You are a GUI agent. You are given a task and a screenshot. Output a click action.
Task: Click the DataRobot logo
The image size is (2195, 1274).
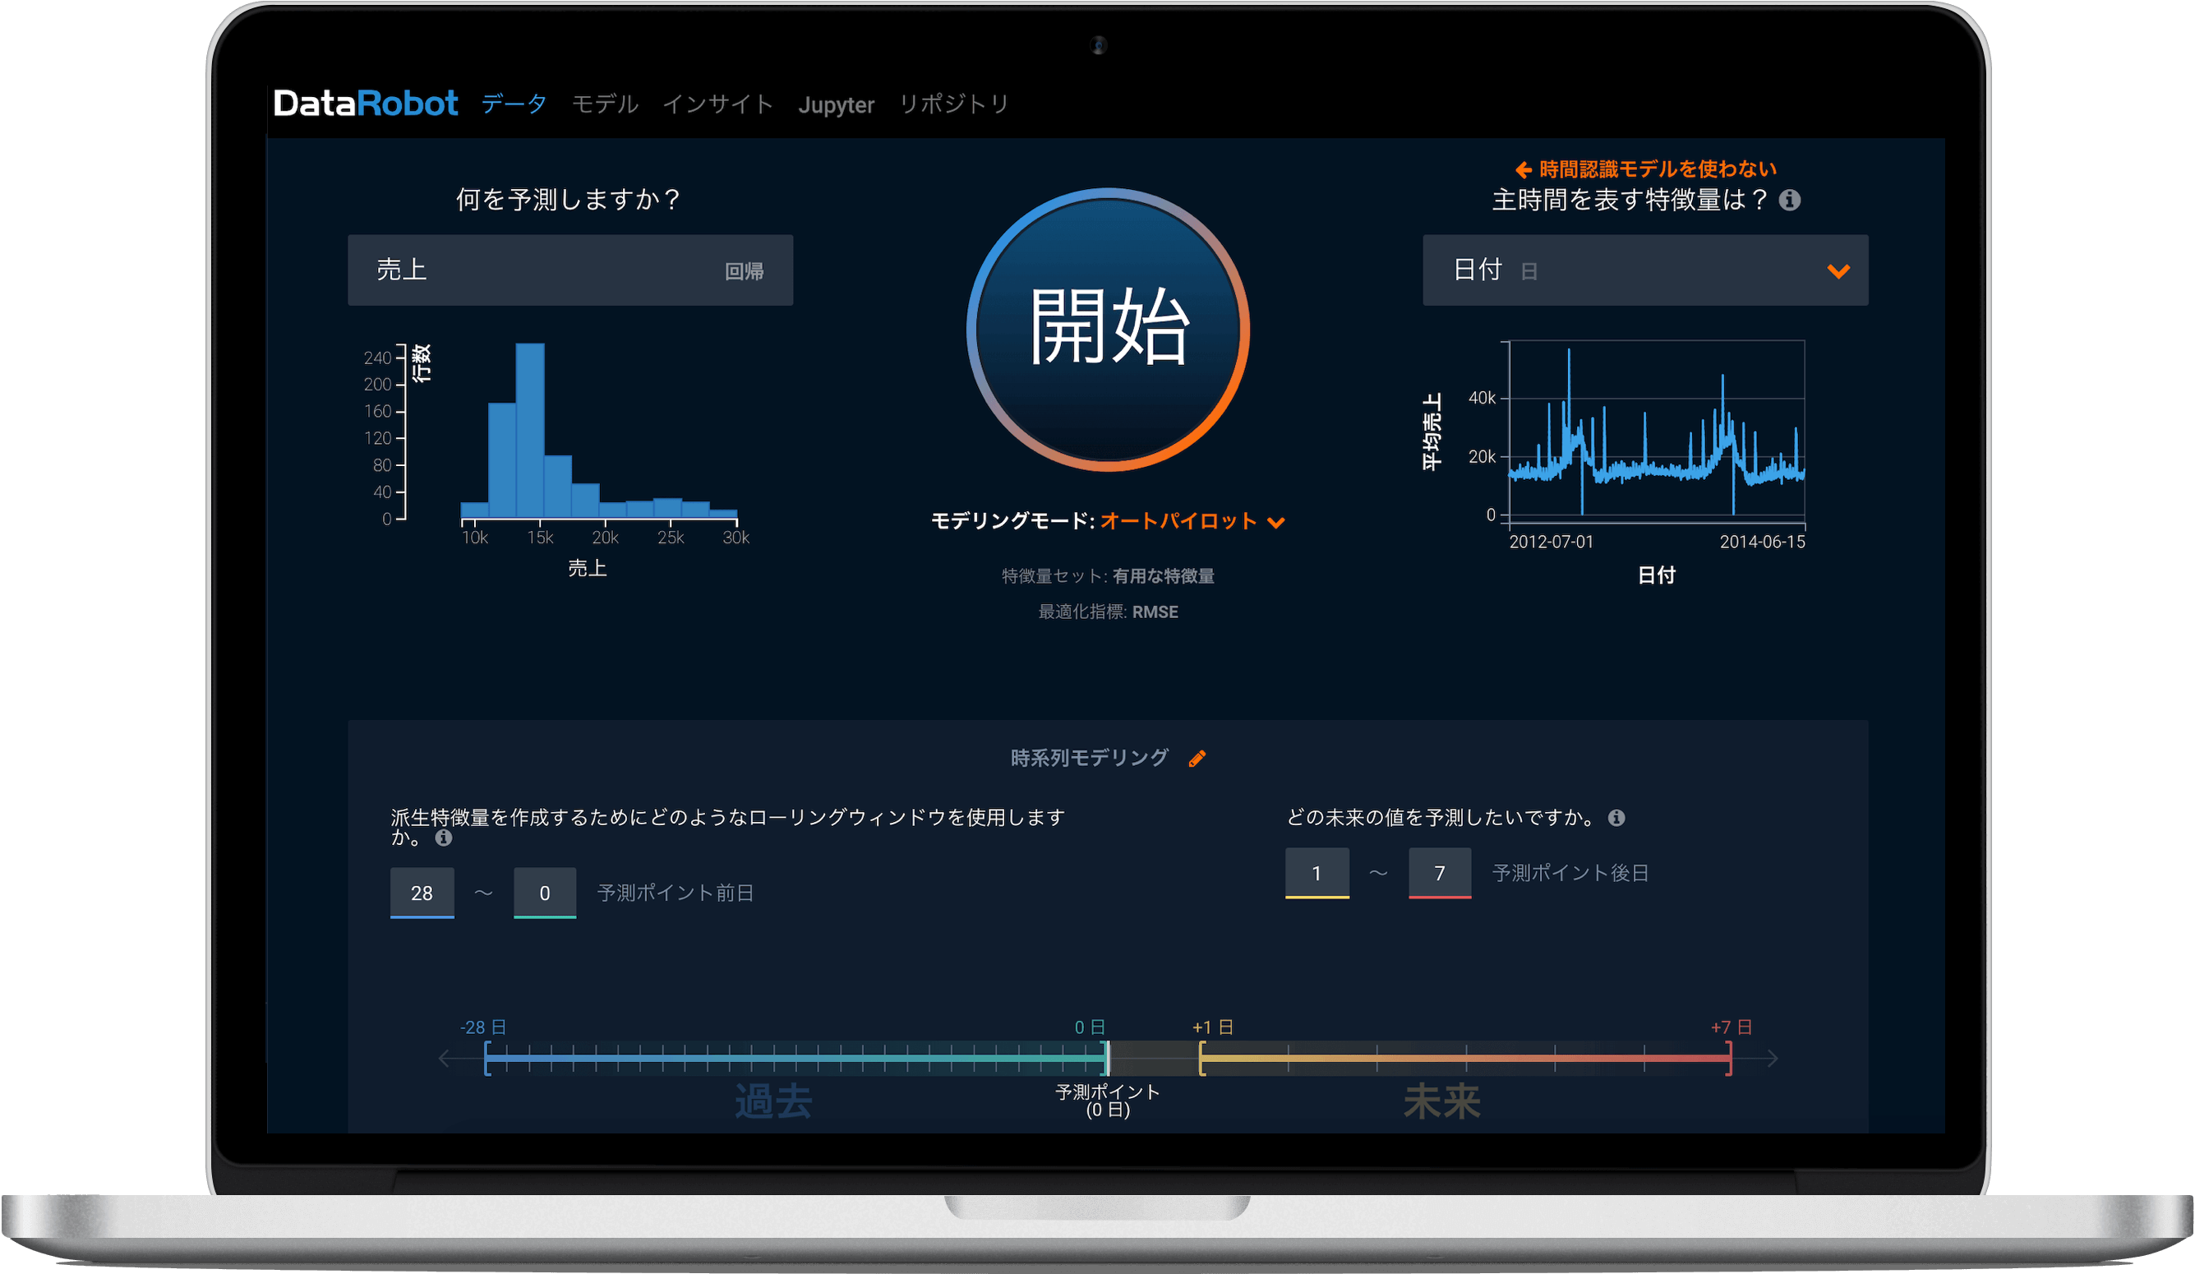tap(365, 104)
